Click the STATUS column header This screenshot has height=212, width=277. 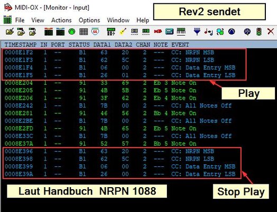coord(79,45)
